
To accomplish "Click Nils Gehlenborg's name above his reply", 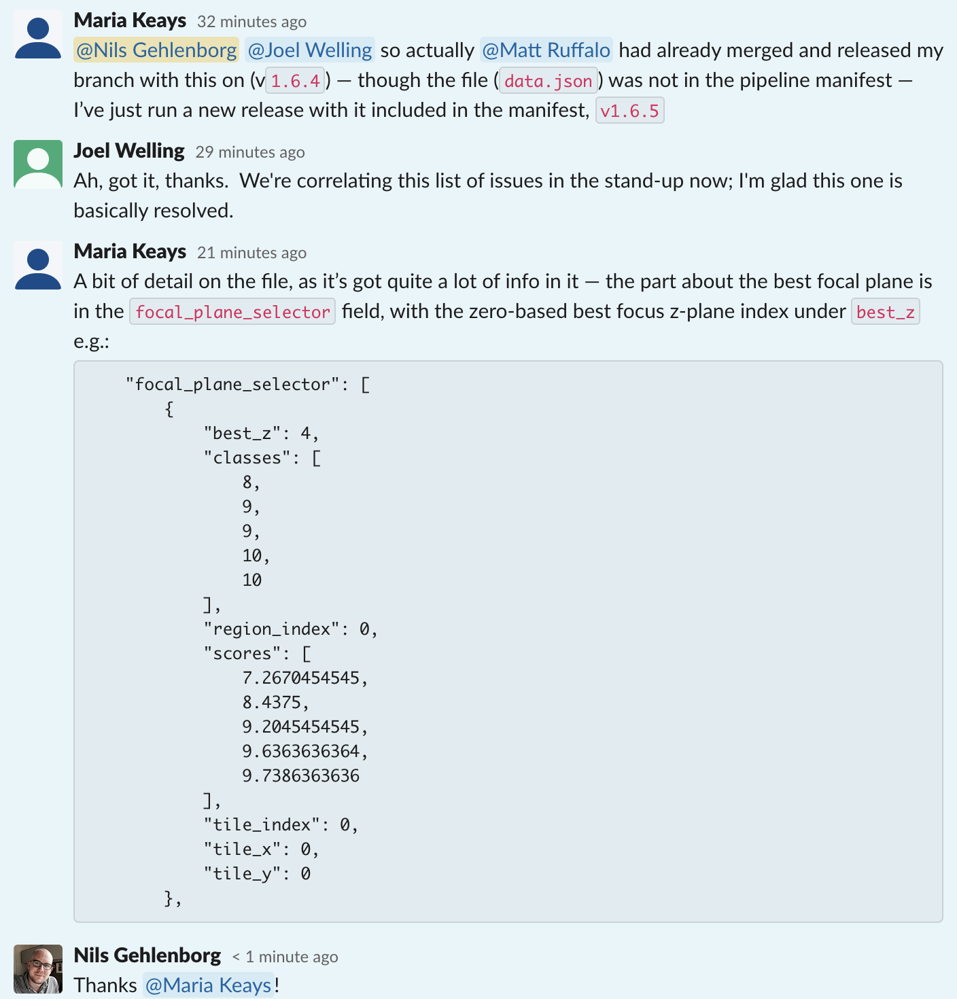I will tap(147, 955).
